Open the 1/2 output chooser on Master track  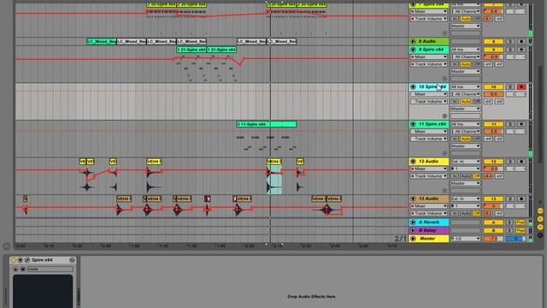[x=465, y=239]
